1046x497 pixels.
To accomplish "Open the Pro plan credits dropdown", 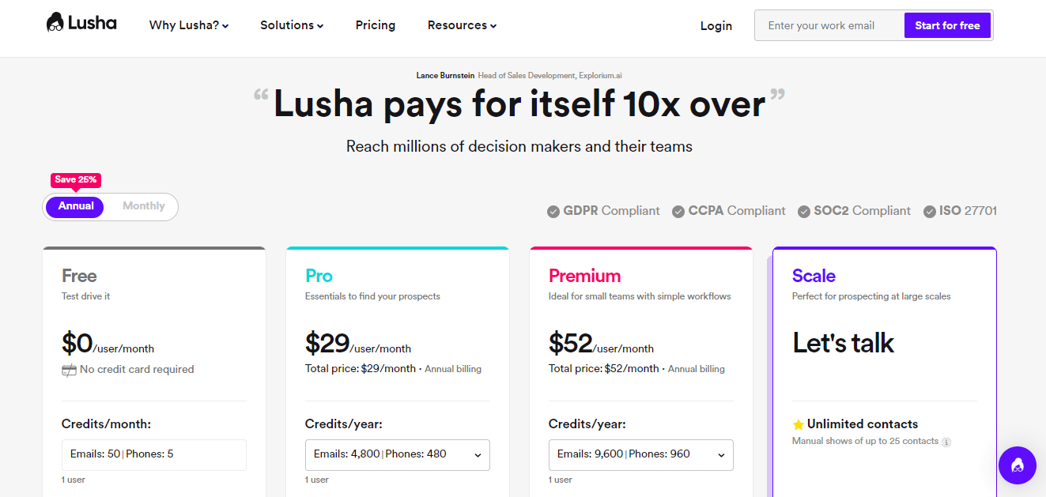I will (478, 454).
